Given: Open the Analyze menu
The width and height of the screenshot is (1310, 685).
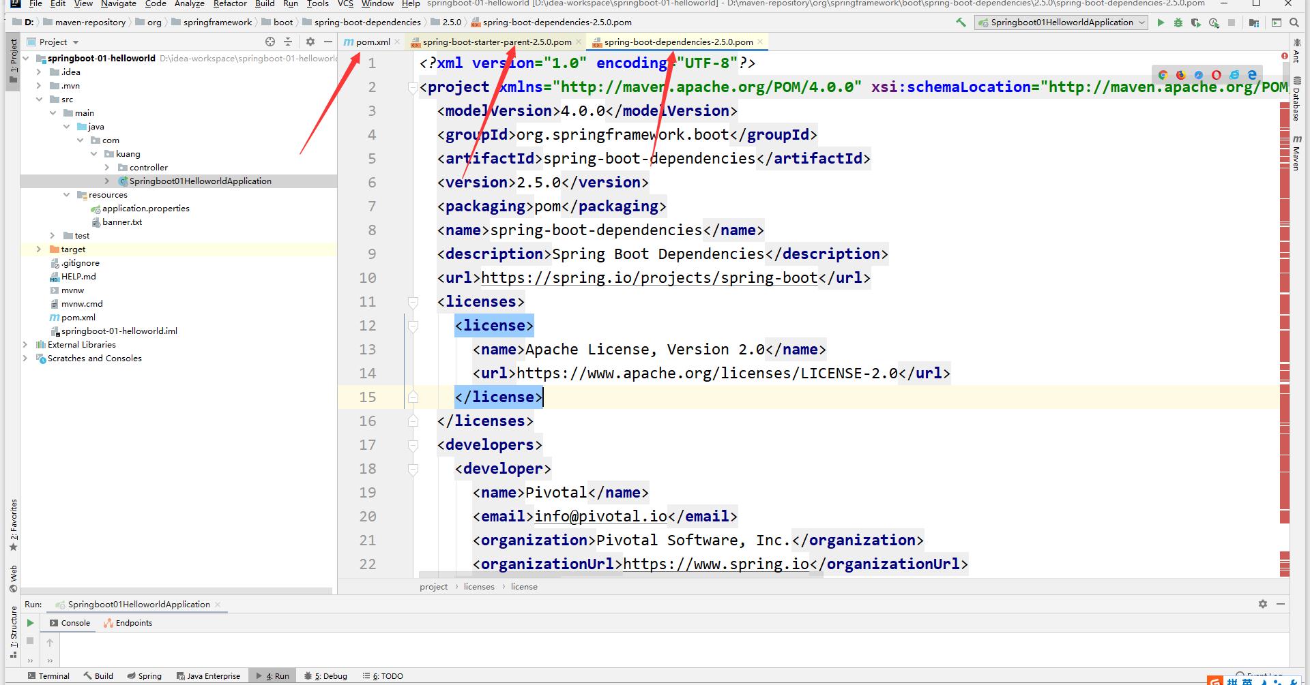Looking at the screenshot, I should click(x=190, y=3).
